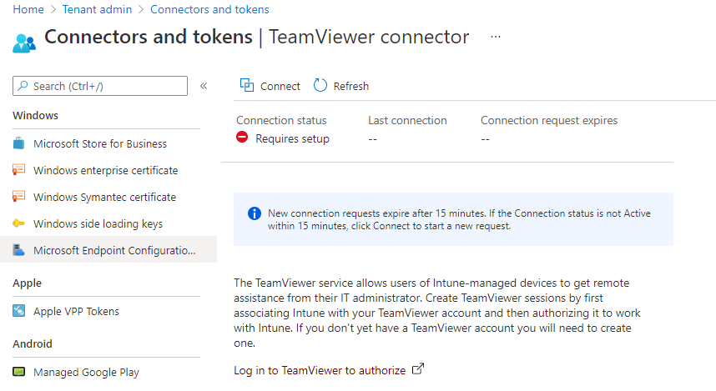Image resolution: width=716 pixels, height=391 pixels.
Task: Click the Apple section heading
Action: click(x=27, y=283)
